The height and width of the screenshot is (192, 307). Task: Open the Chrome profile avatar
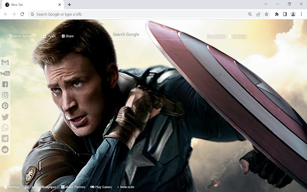click(x=293, y=14)
